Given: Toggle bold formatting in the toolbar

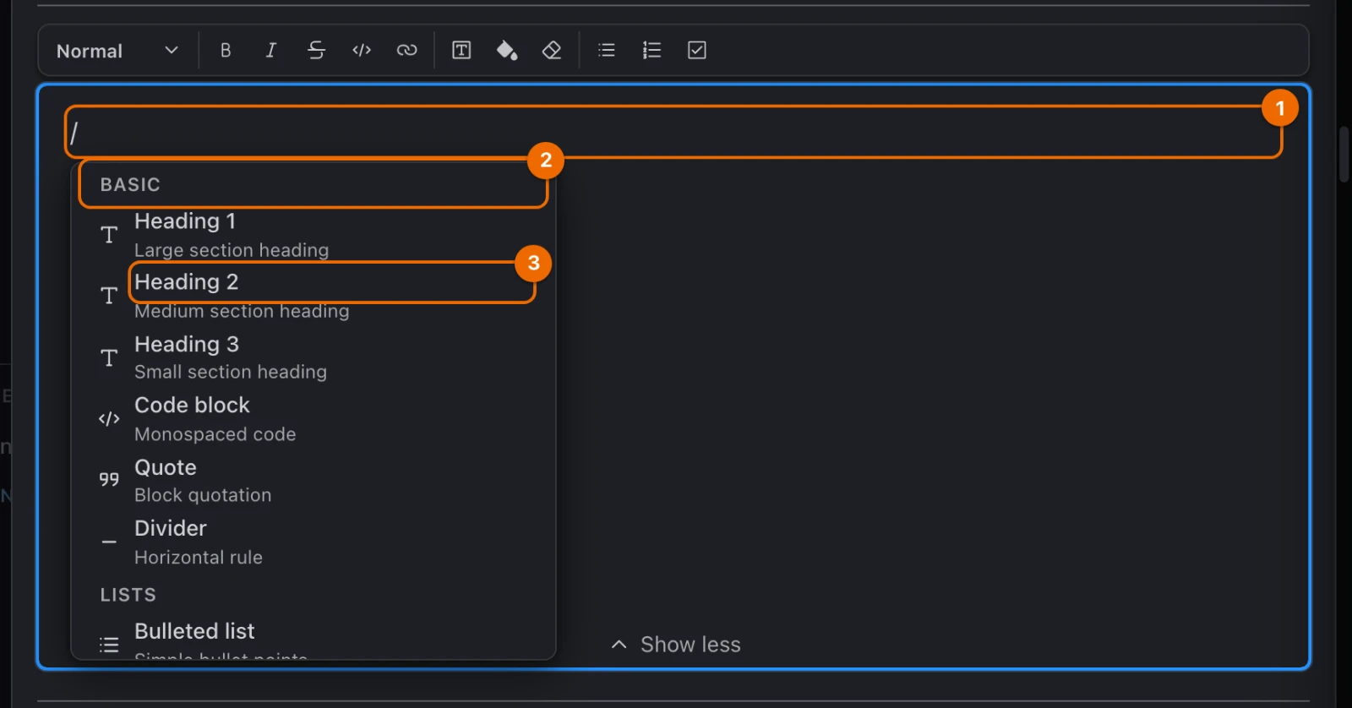Looking at the screenshot, I should point(226,51).
